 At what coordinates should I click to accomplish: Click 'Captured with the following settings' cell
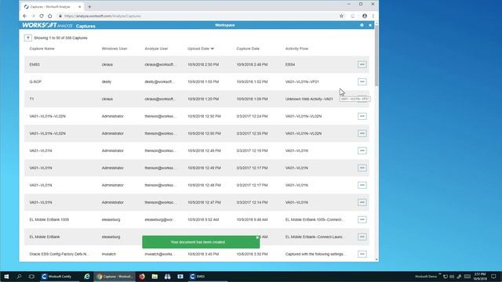(x=315, y=254)
